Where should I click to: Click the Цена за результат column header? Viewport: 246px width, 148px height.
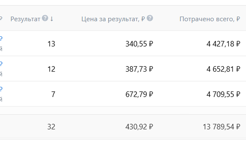pyautogui.click(x=113, y=19)
